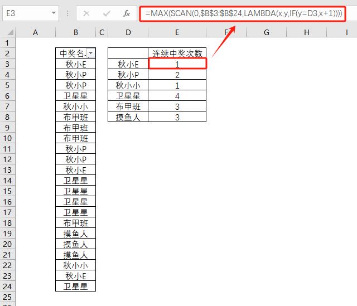This screenshot has width=357, height=306.
Task: Select row 25 header
Action: tap(7, 297)
